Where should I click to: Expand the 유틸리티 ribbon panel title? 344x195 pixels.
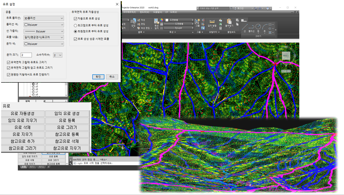(x=214, y=32)
